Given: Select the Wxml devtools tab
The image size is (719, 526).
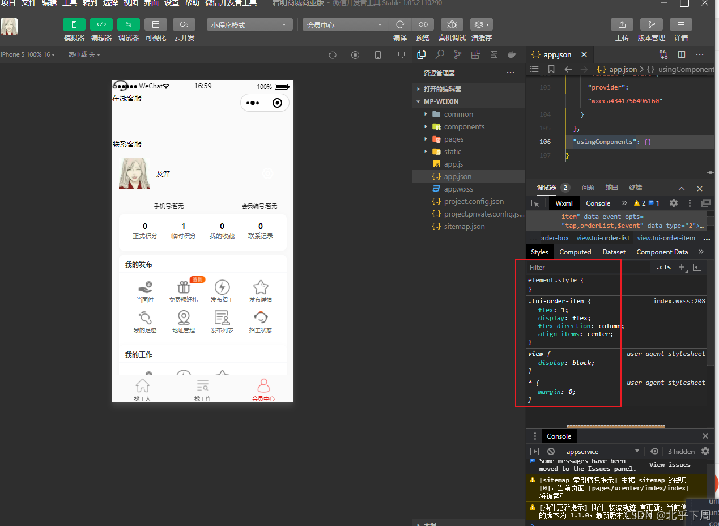Looking at the screenshot, I should 564,203.
